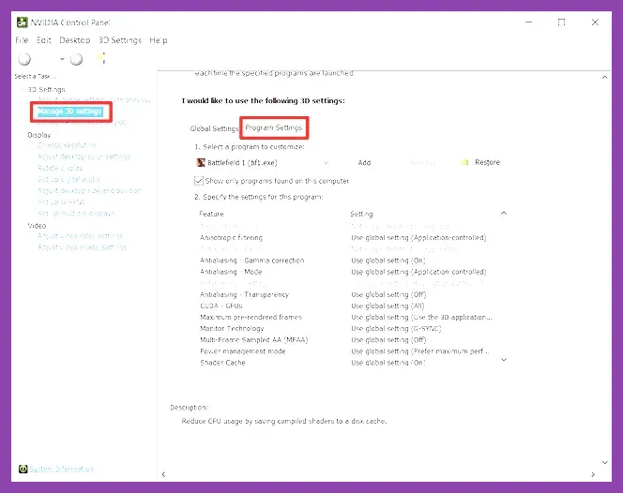Open the File menu

click(x=22, y=40)
